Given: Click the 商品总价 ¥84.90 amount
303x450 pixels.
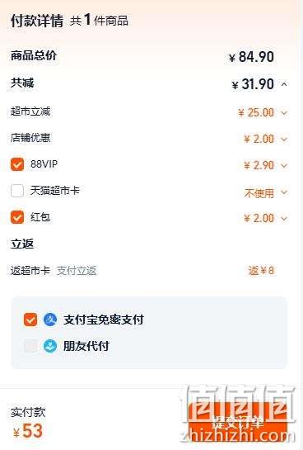Looking at the screenshot, I should pos(251,57).
